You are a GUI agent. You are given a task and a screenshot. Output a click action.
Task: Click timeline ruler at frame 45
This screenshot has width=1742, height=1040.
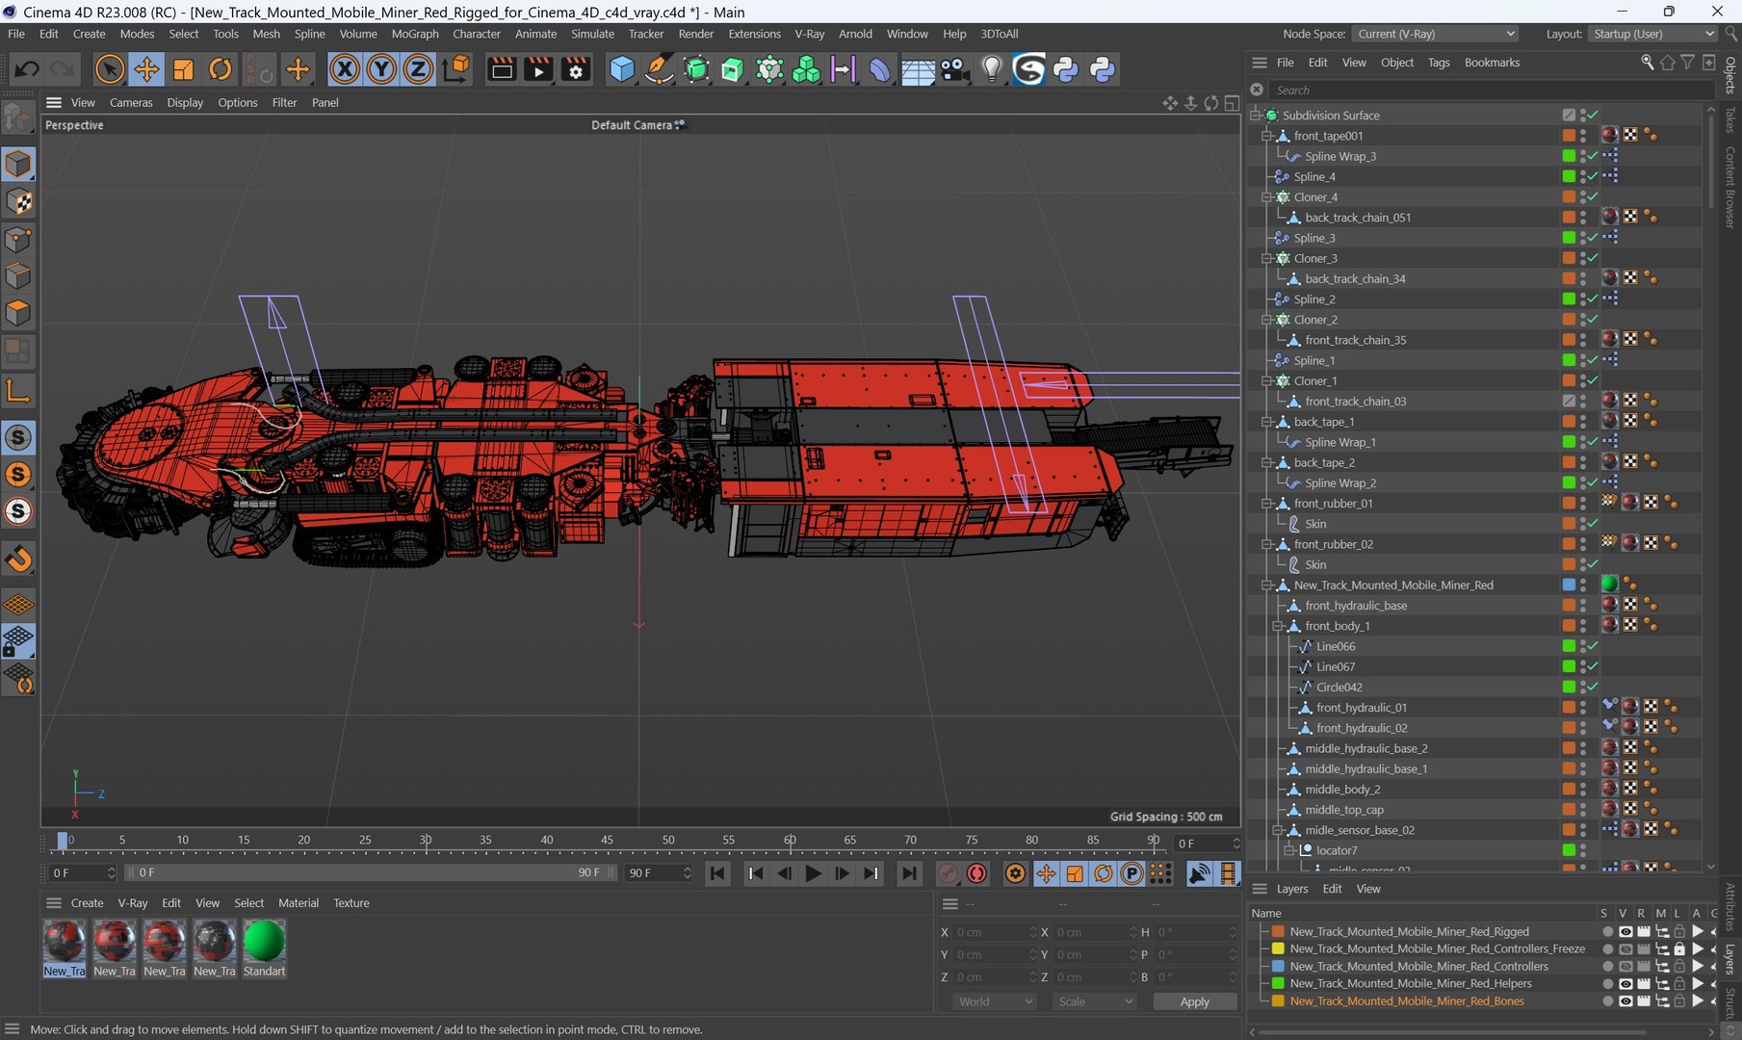(607, 841)
